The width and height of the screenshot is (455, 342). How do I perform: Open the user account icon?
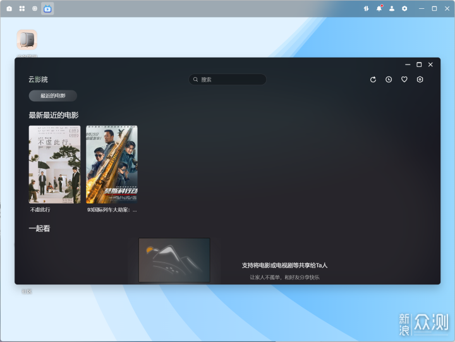click(392, 9)
